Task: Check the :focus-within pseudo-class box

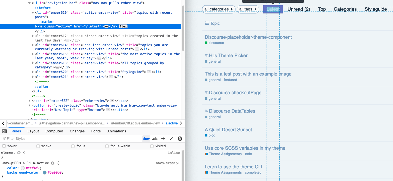Action: [x=107, y=146]
